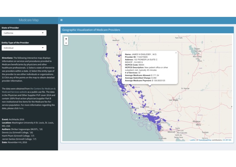
Task: Select the Date: November 4-6, 2016 text
Action: 15,142
